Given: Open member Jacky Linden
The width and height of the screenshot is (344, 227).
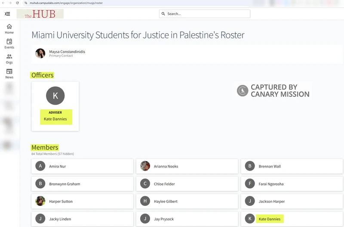Looking at the screenshot, I should click(x=82, y=219).
